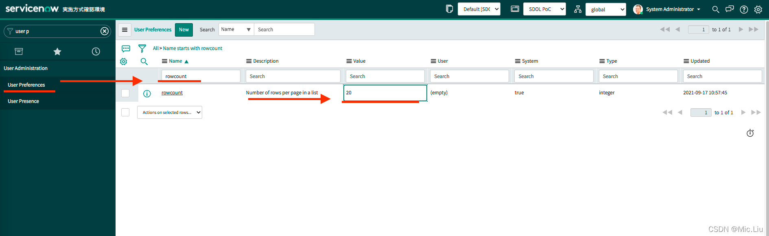The height and width of the screenshot is (236, 769).
Task: Click the navigator filter input
Action: 57,31
